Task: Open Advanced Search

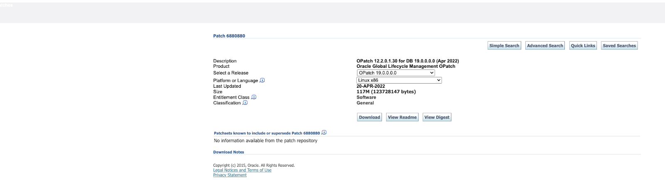Action: coord(545,46)
